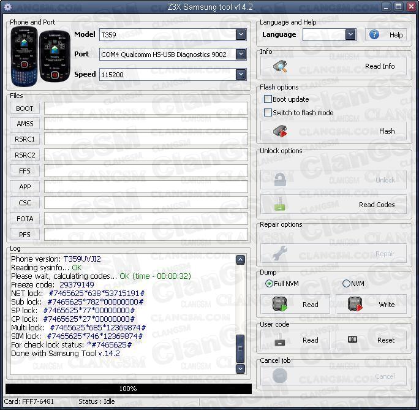
Task: Click the Status : Idle entry
Action: click(96, 401)
